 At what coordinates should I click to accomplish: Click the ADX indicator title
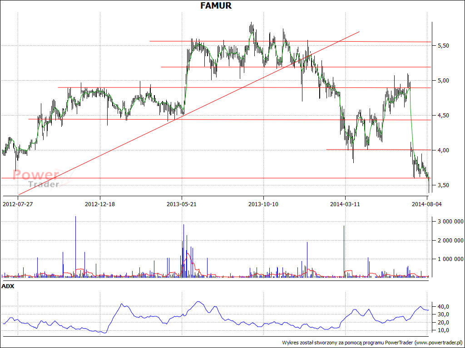[x=8, y=286]
